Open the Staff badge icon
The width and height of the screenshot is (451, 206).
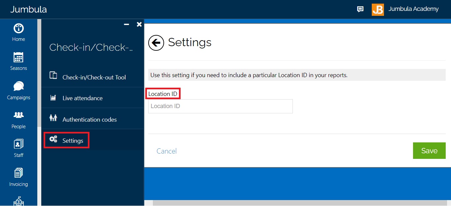[x=18, y=144]
